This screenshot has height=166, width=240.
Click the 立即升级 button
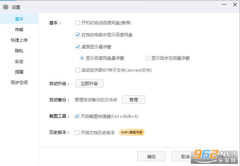pyautogui.click(x=89, y=83)
